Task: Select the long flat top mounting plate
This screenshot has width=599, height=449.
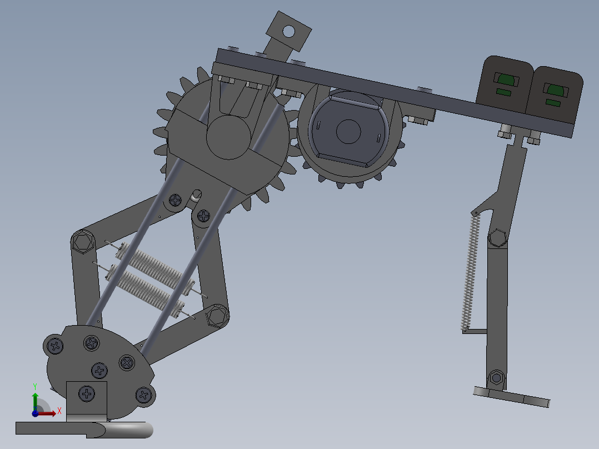Action: point(395,93)
